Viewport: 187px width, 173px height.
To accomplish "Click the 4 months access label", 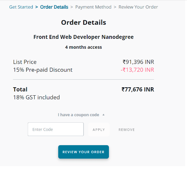I will point(83,47).
